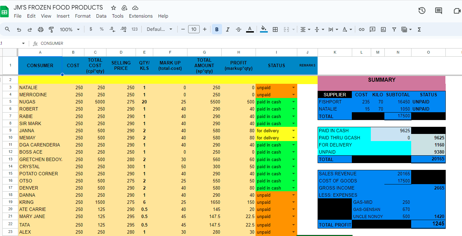Screen dimensions: 462x236
Task: Undo the last action
Action: coord(19,29)
